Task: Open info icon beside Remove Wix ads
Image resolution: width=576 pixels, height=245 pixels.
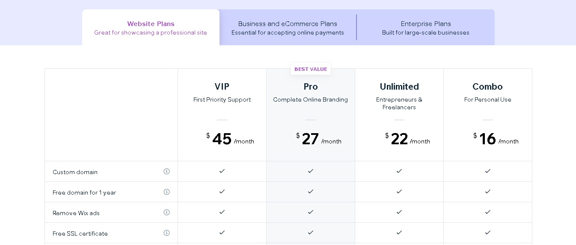Action: click(166, 212)
